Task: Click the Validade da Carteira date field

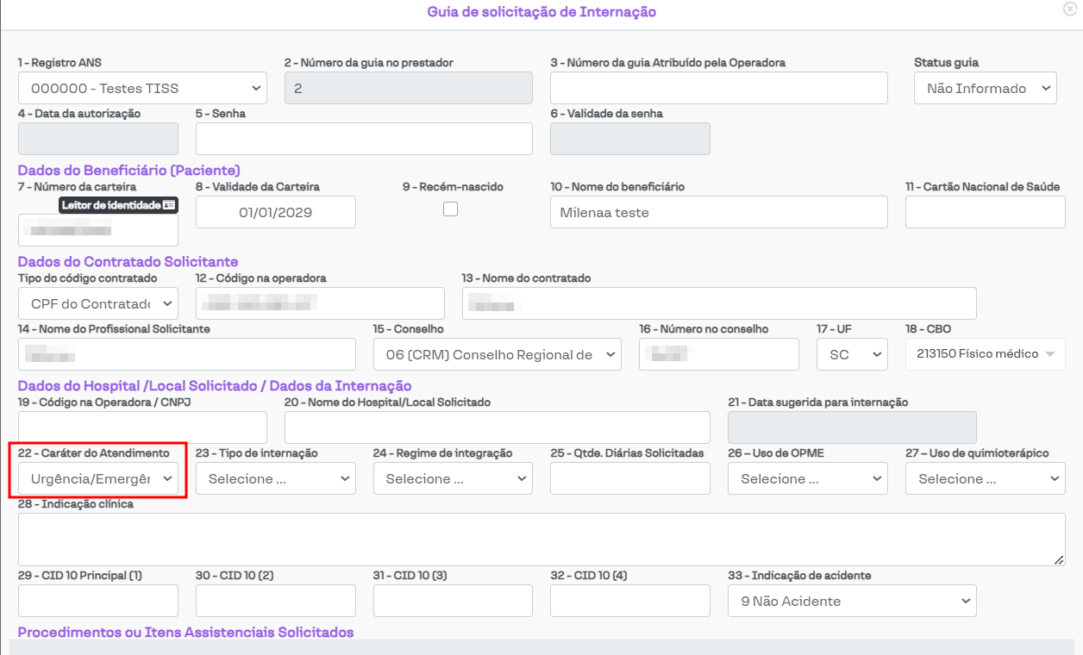Action: tap(275, 212)
